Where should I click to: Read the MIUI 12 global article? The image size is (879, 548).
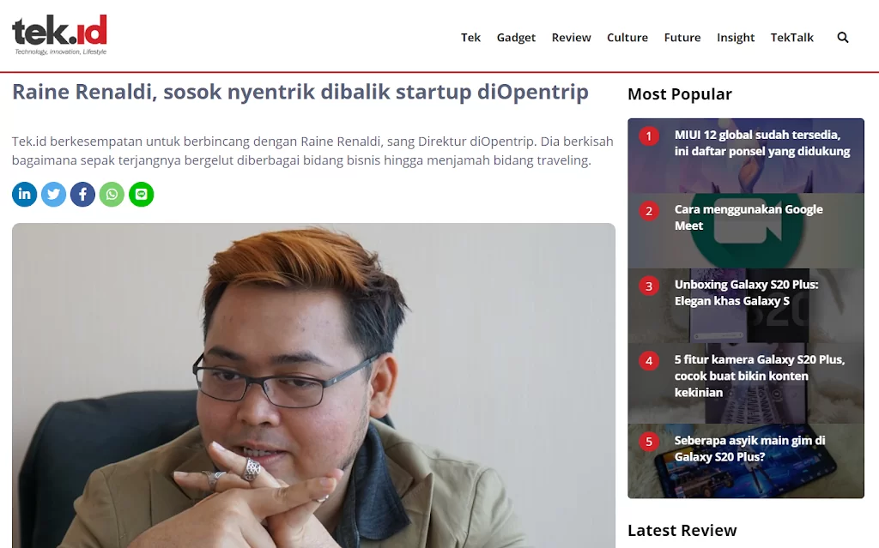coord(746,156)
